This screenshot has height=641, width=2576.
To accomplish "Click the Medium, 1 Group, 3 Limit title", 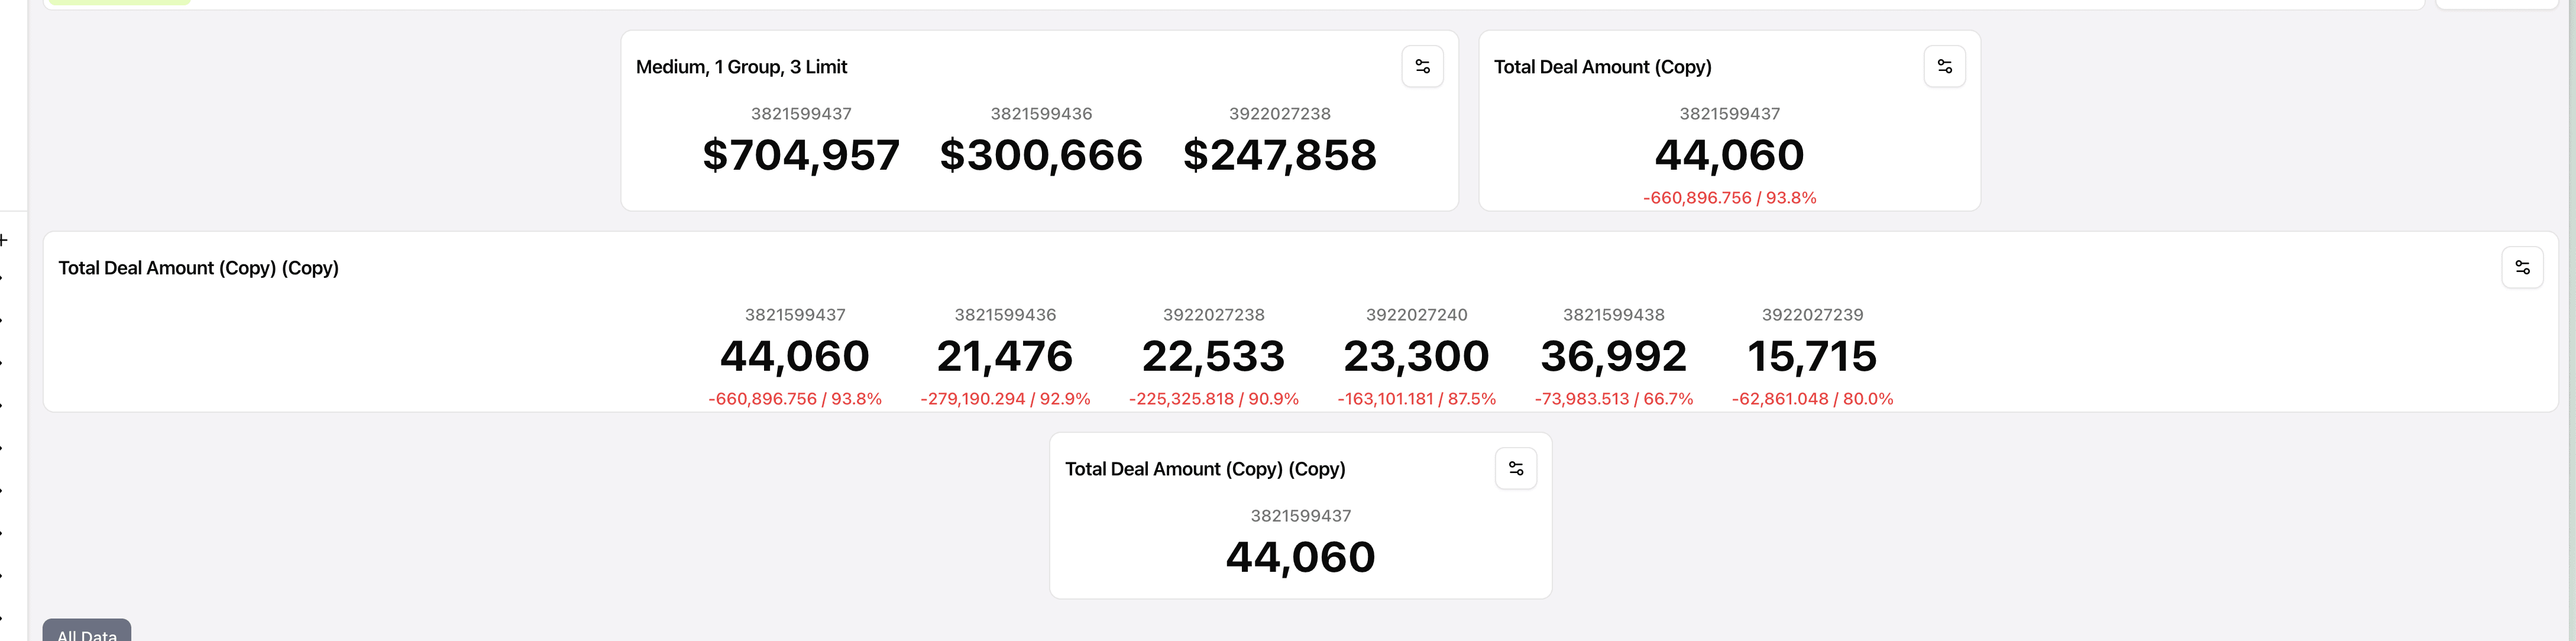I will tap(741, 67).
